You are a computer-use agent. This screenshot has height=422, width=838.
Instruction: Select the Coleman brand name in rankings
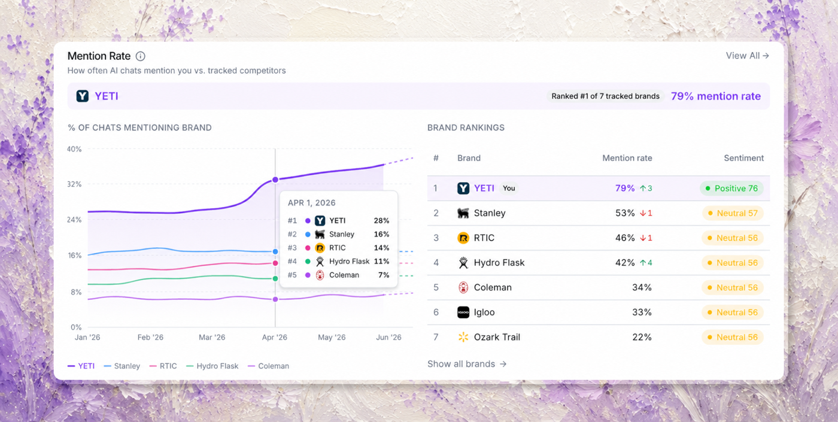(x=493, y=287)
